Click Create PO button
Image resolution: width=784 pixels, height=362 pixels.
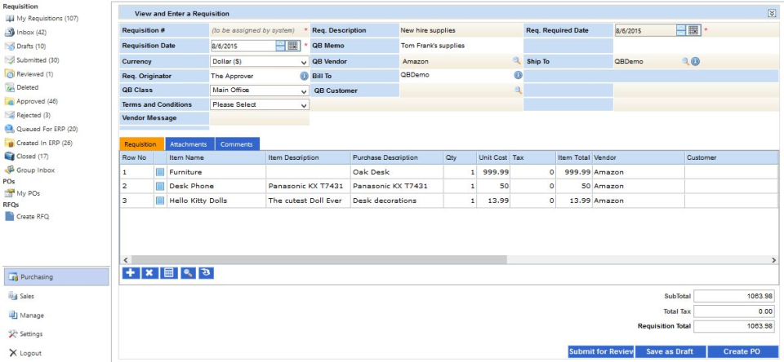tap(743, 351)
